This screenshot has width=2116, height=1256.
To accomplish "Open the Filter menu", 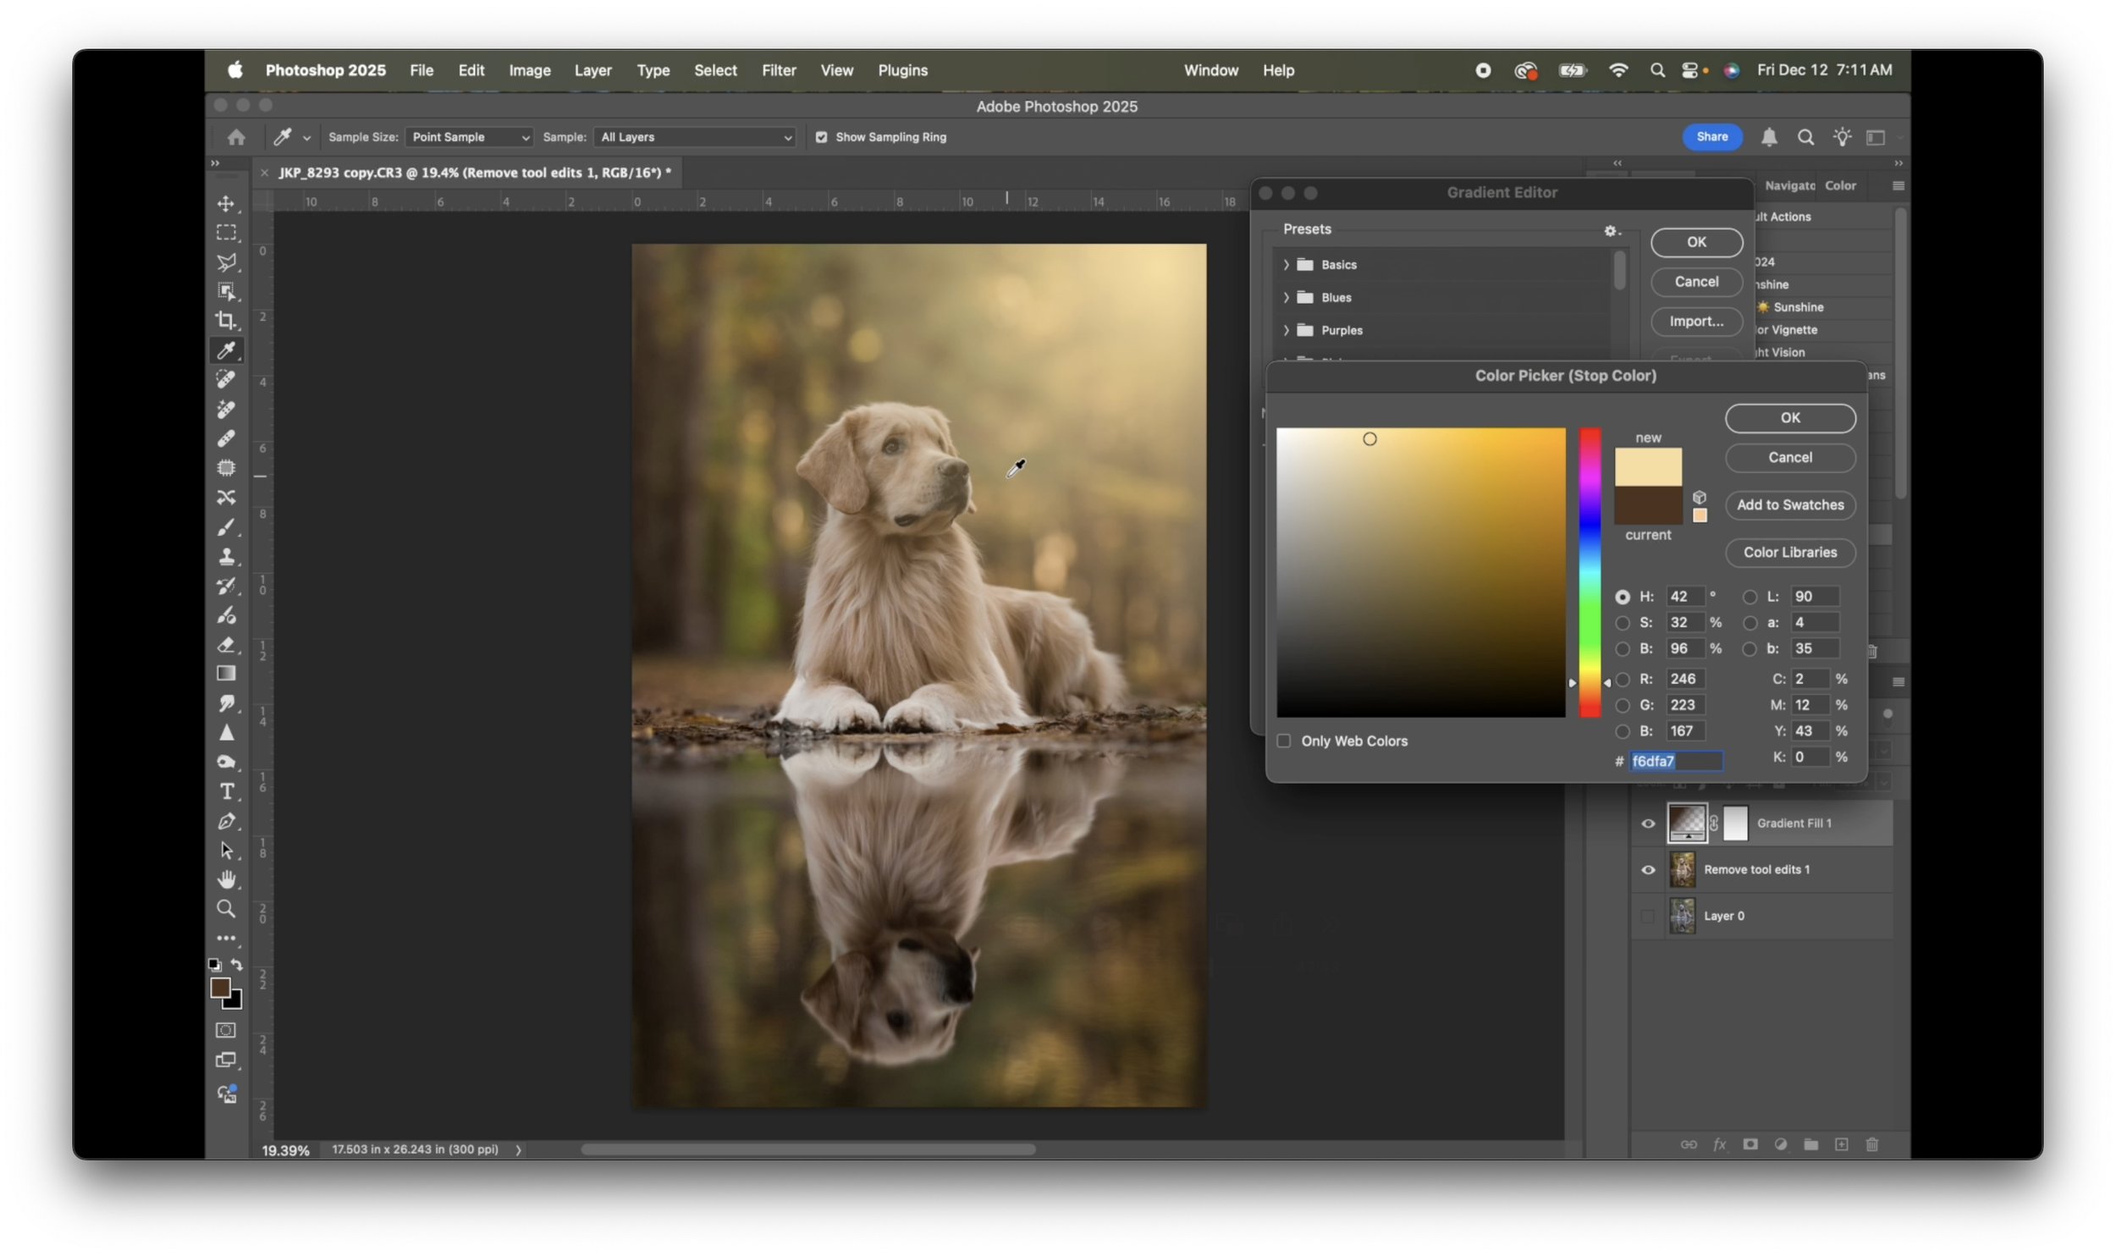I will (778, 70).
